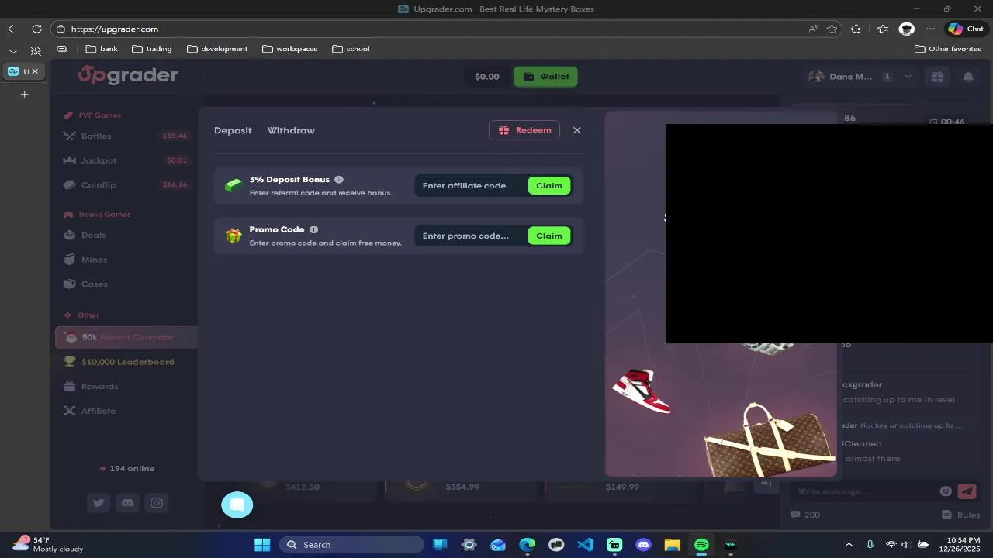Open chat Rules link
This screenshot has height=558, width=993.
click(961, 515)
